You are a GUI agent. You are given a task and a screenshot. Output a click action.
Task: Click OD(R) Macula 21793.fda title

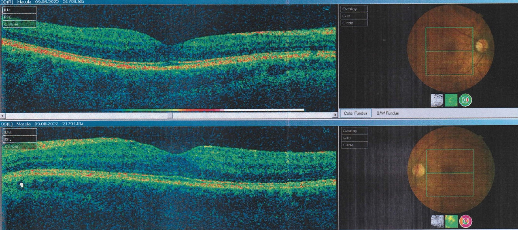click(x=42, y=2)
